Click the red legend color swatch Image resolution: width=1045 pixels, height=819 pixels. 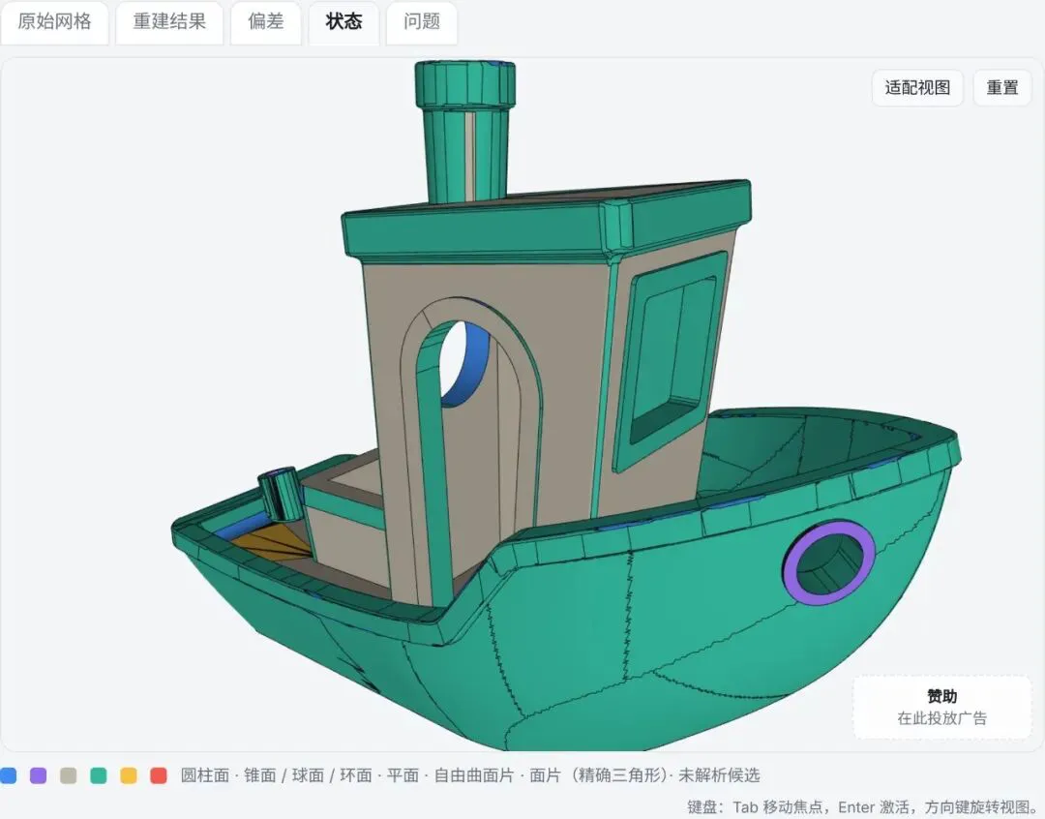158,775
